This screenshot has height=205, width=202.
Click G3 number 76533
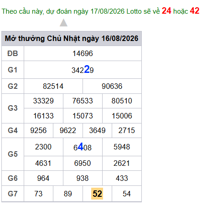[83, 101]
